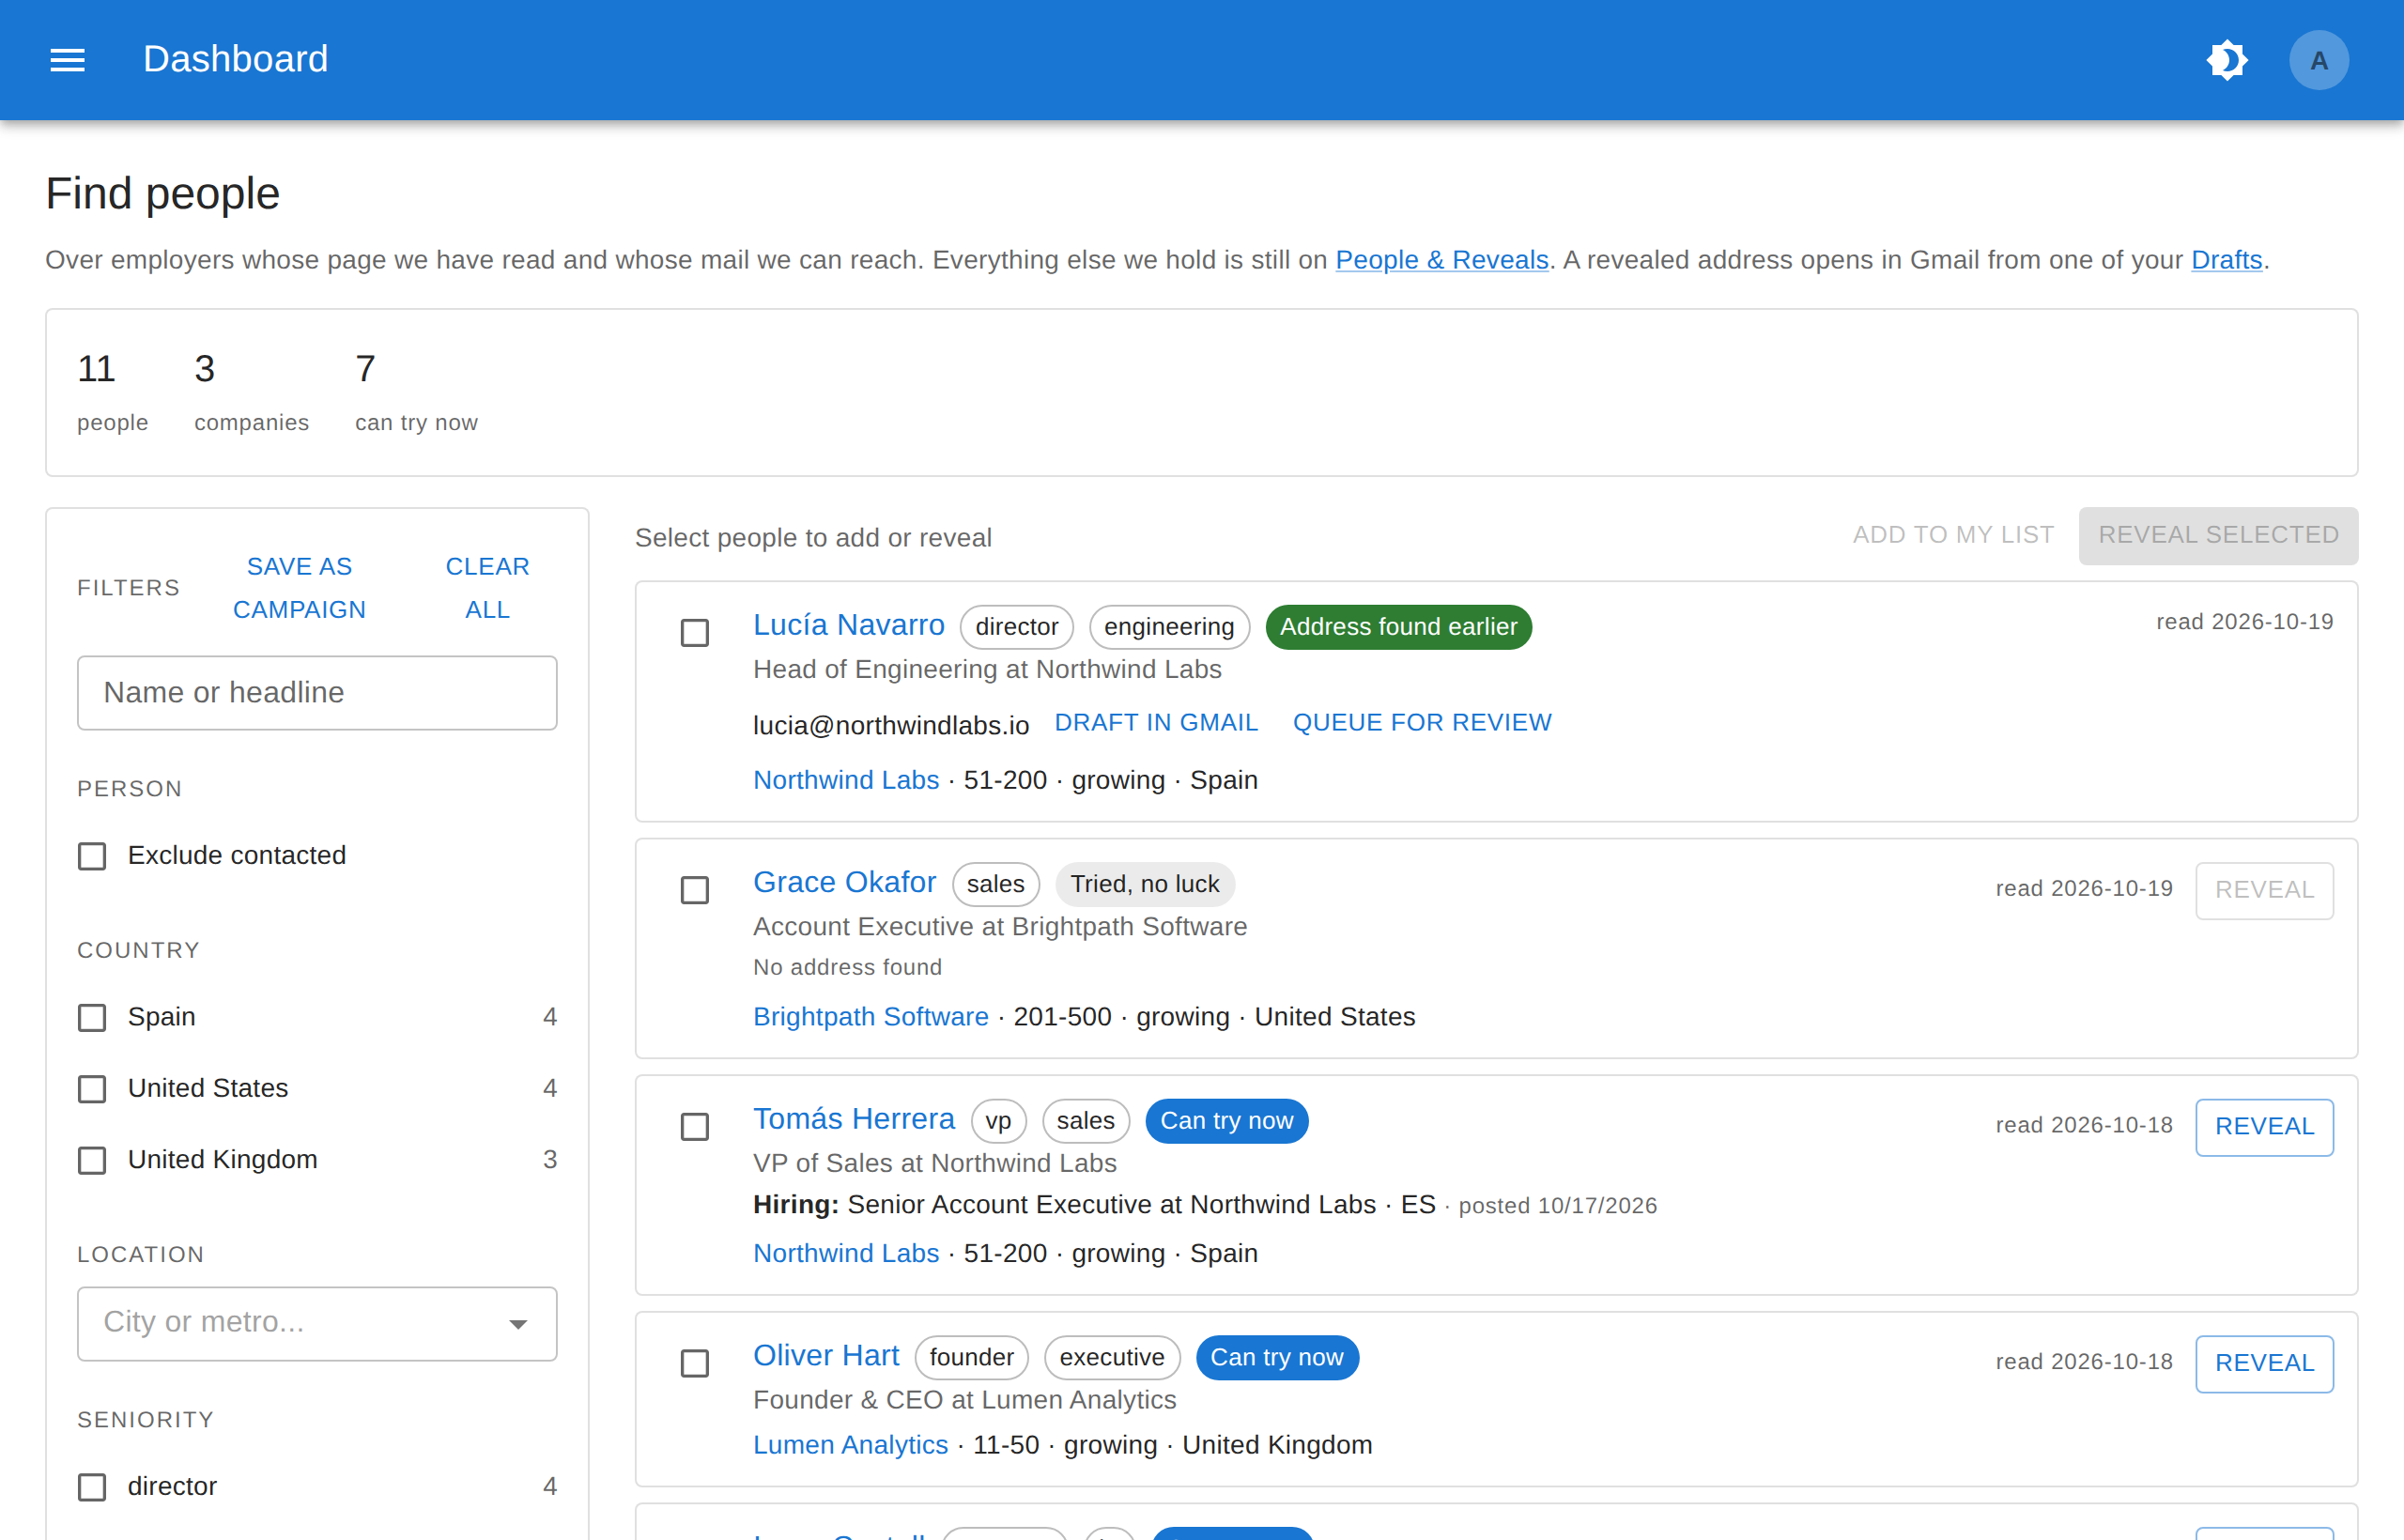This screenshot has height=1540, width=2404.
Task: Click Clear all filters
Action: tap(487, 588)
